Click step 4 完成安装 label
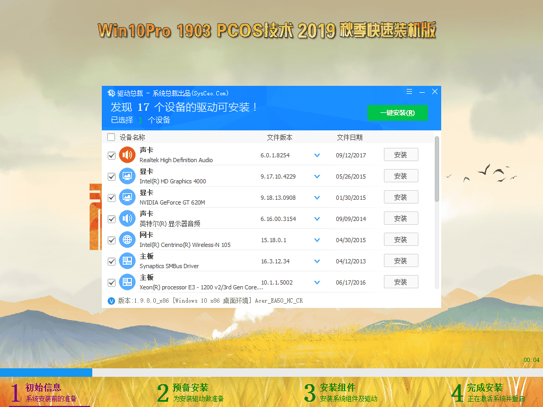Viewport: 543px width, 407px height. [x=485, y=387]
